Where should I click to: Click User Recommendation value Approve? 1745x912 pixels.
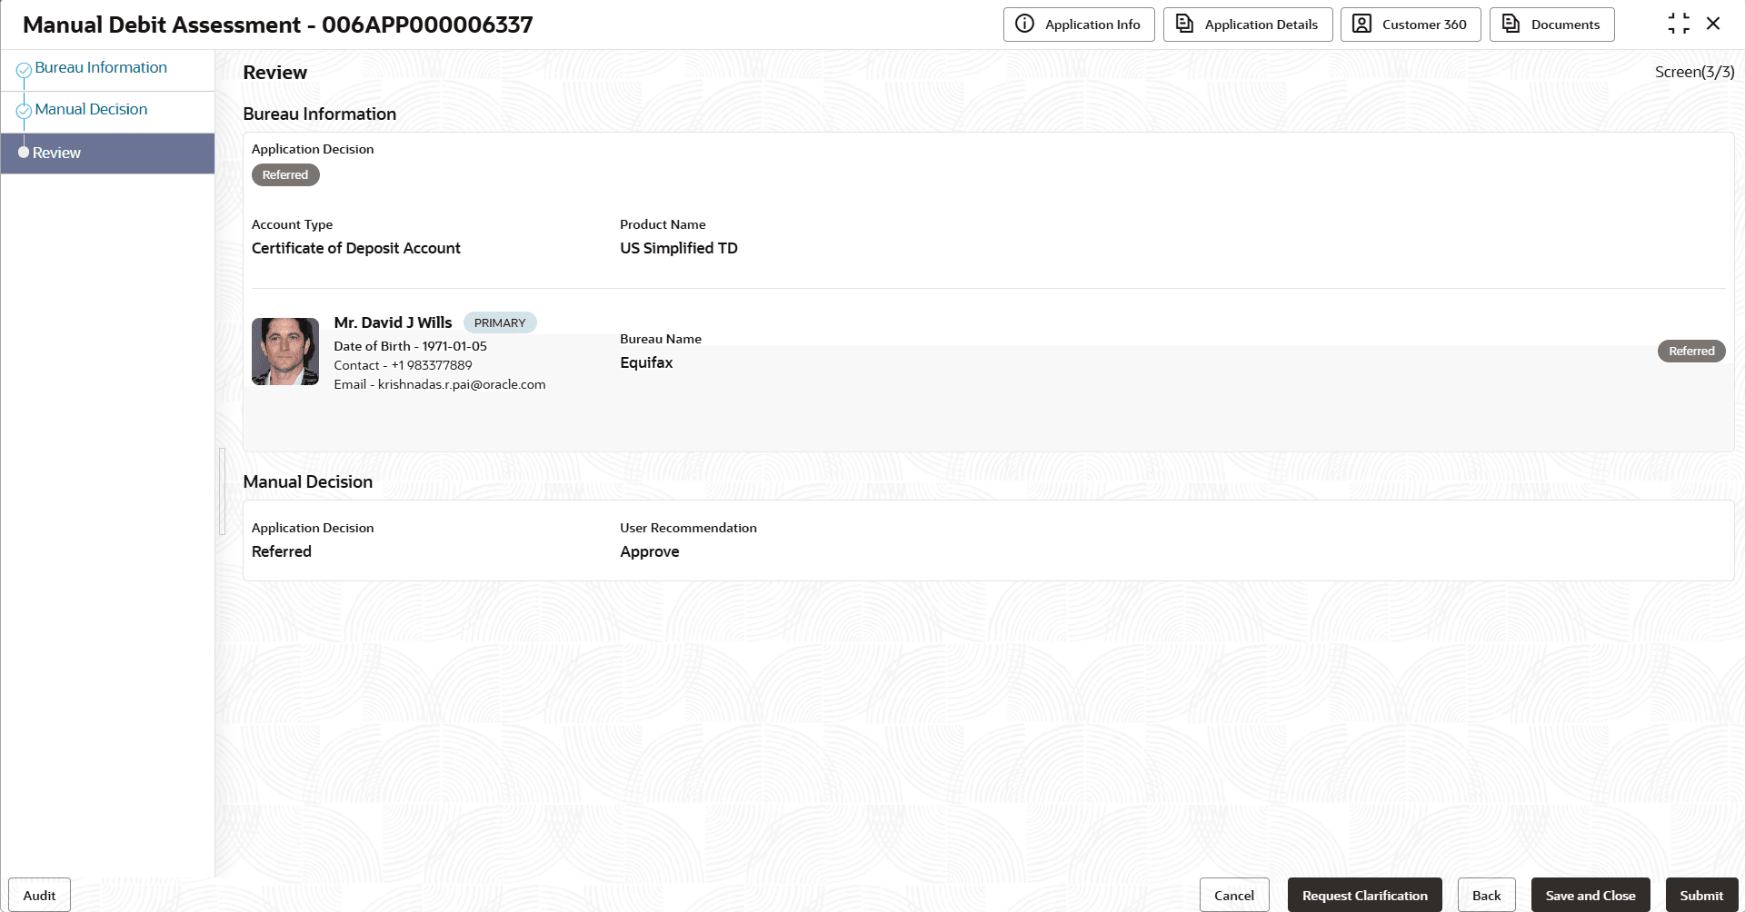pos(650,551)
